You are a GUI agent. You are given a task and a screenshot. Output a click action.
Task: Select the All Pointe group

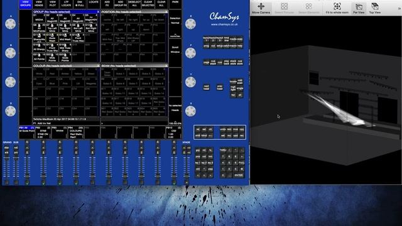click(39, 58)
